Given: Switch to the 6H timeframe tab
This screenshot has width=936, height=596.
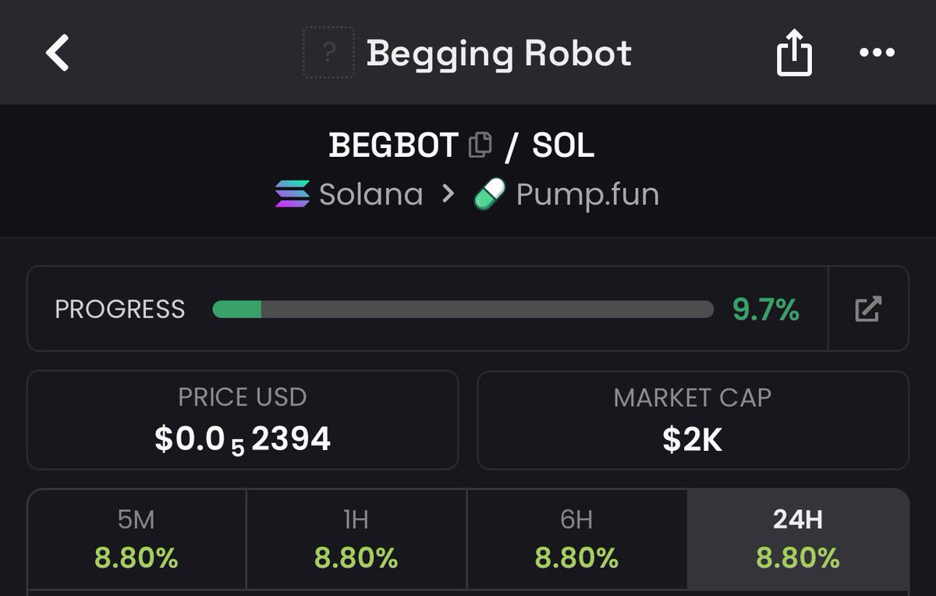Looking at the screenshot, I should click(577, 539).
